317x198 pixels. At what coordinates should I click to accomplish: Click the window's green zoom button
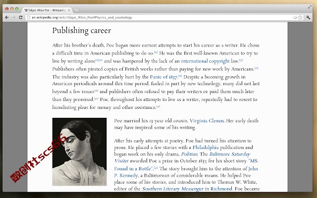pyautogui.click(x=17, y=9)
